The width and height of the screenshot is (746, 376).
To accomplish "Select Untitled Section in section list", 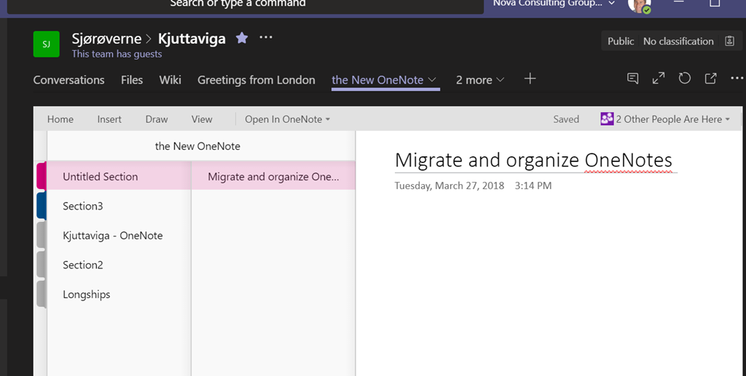I will [119, 177].
